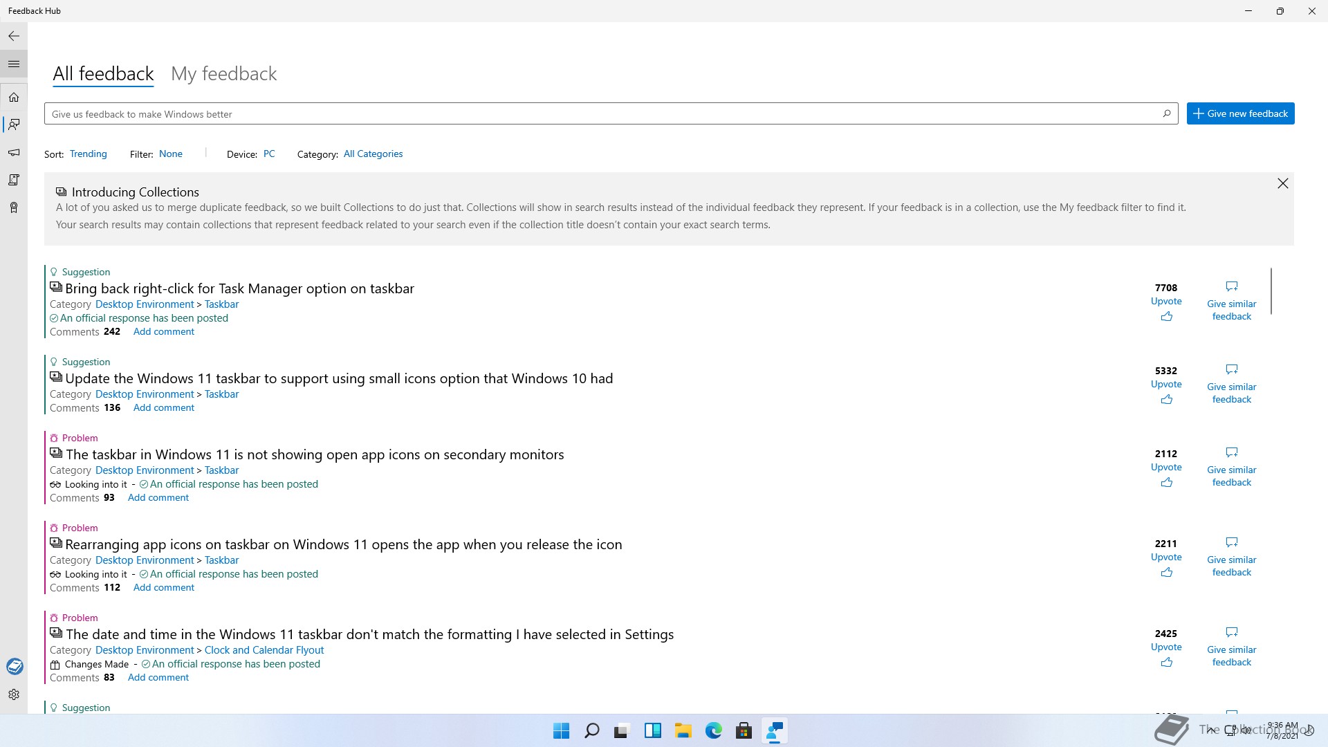Click the 2425 vote count

tap(1166, 634)
